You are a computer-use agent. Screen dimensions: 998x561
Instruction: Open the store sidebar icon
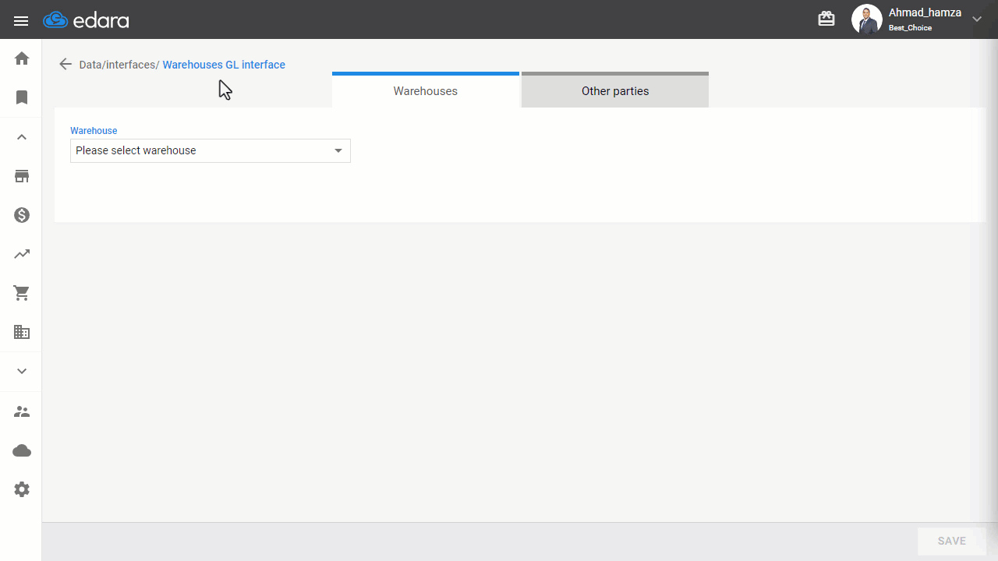click(x=22, y=176)
